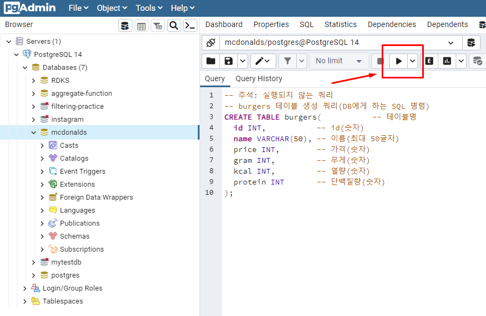Screen dimensions: 486x316
Task: Select the Catalogs node icon
Action: [x=53, y=158]
